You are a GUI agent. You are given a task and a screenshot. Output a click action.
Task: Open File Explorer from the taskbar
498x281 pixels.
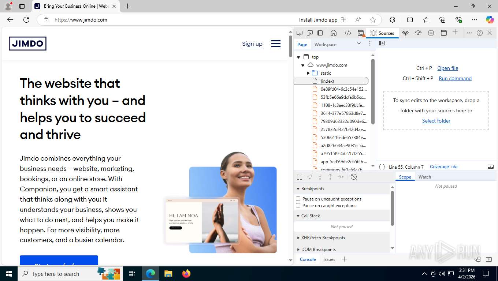[168, 274]
